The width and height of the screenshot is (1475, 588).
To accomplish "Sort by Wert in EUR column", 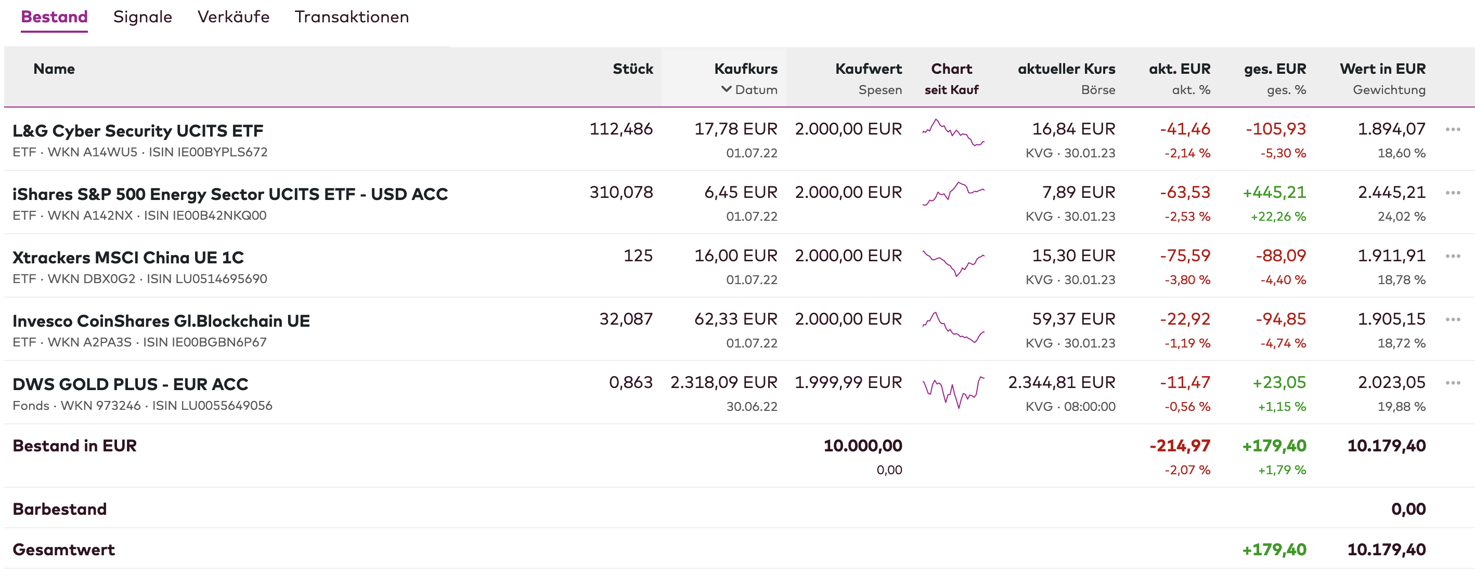I will pos(1382,69).
